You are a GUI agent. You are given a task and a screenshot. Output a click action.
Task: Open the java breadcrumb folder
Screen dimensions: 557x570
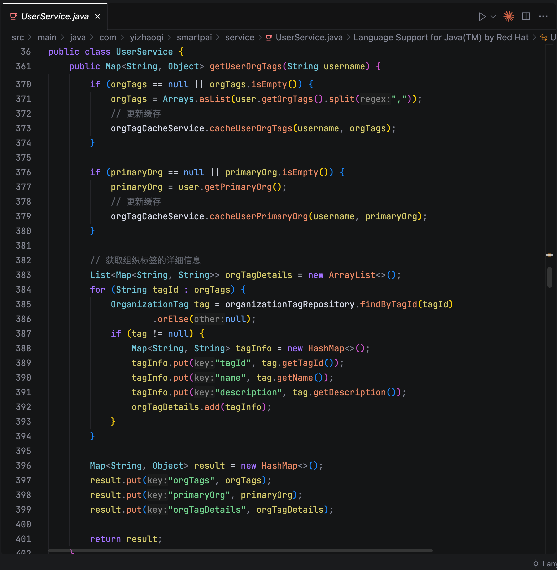point(78,37)
